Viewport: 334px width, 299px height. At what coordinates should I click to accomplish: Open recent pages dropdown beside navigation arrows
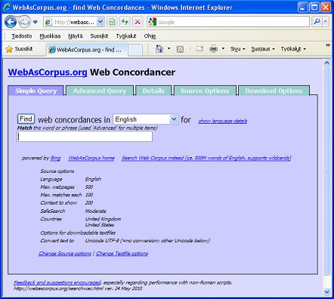(x=36, y=22)
